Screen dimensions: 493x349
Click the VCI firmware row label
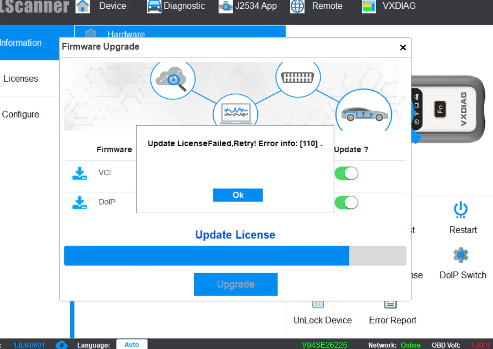coord(105,173)
